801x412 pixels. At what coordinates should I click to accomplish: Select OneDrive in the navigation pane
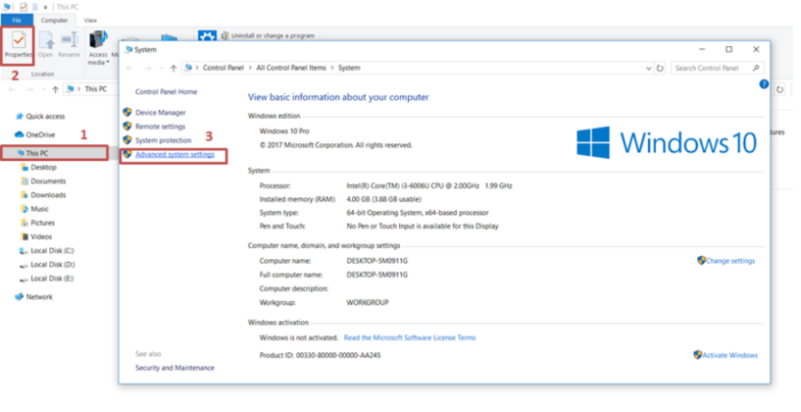39,134
